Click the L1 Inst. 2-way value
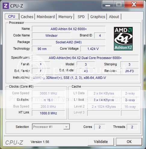This screenshot has height=149, width=146. point(130,100)
